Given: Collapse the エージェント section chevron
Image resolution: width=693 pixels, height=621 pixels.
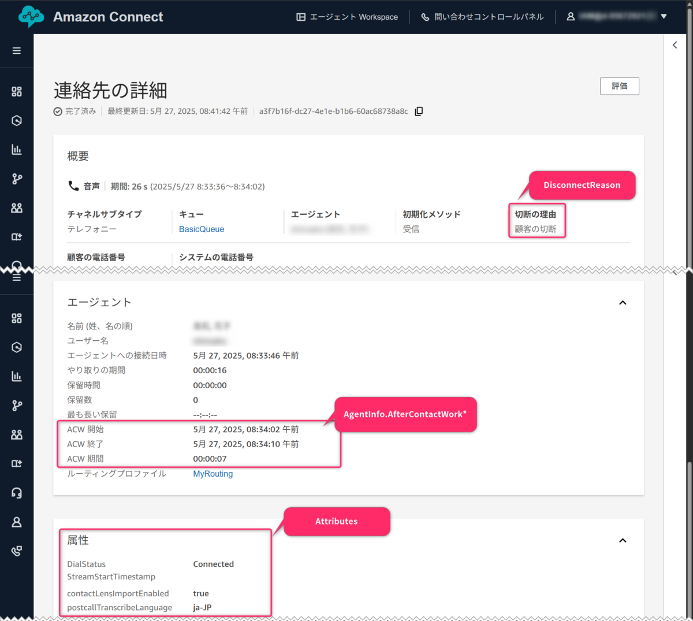Looking at the screenshot, I should [x=623, y=303].
